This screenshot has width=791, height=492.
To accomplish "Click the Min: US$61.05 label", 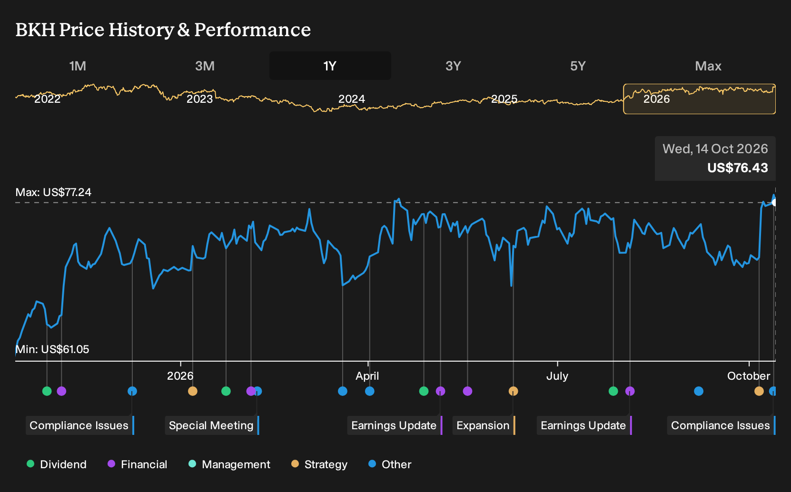I will click(52, 349).
